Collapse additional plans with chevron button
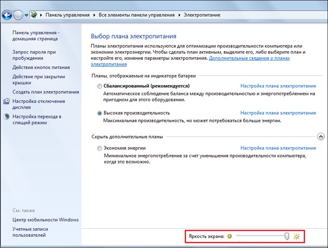 pos(321,137)
